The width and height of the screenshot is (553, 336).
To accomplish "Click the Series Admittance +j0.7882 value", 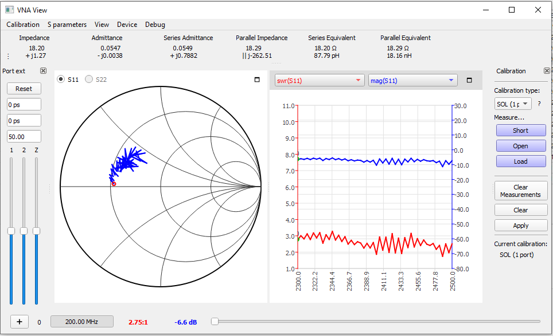I will [x=184, y=56].
